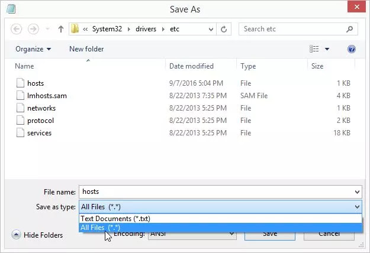The height and width of the screenshot is (253, 370).
Task: Open the Encoding dropdown
Action: pos(192,236)
